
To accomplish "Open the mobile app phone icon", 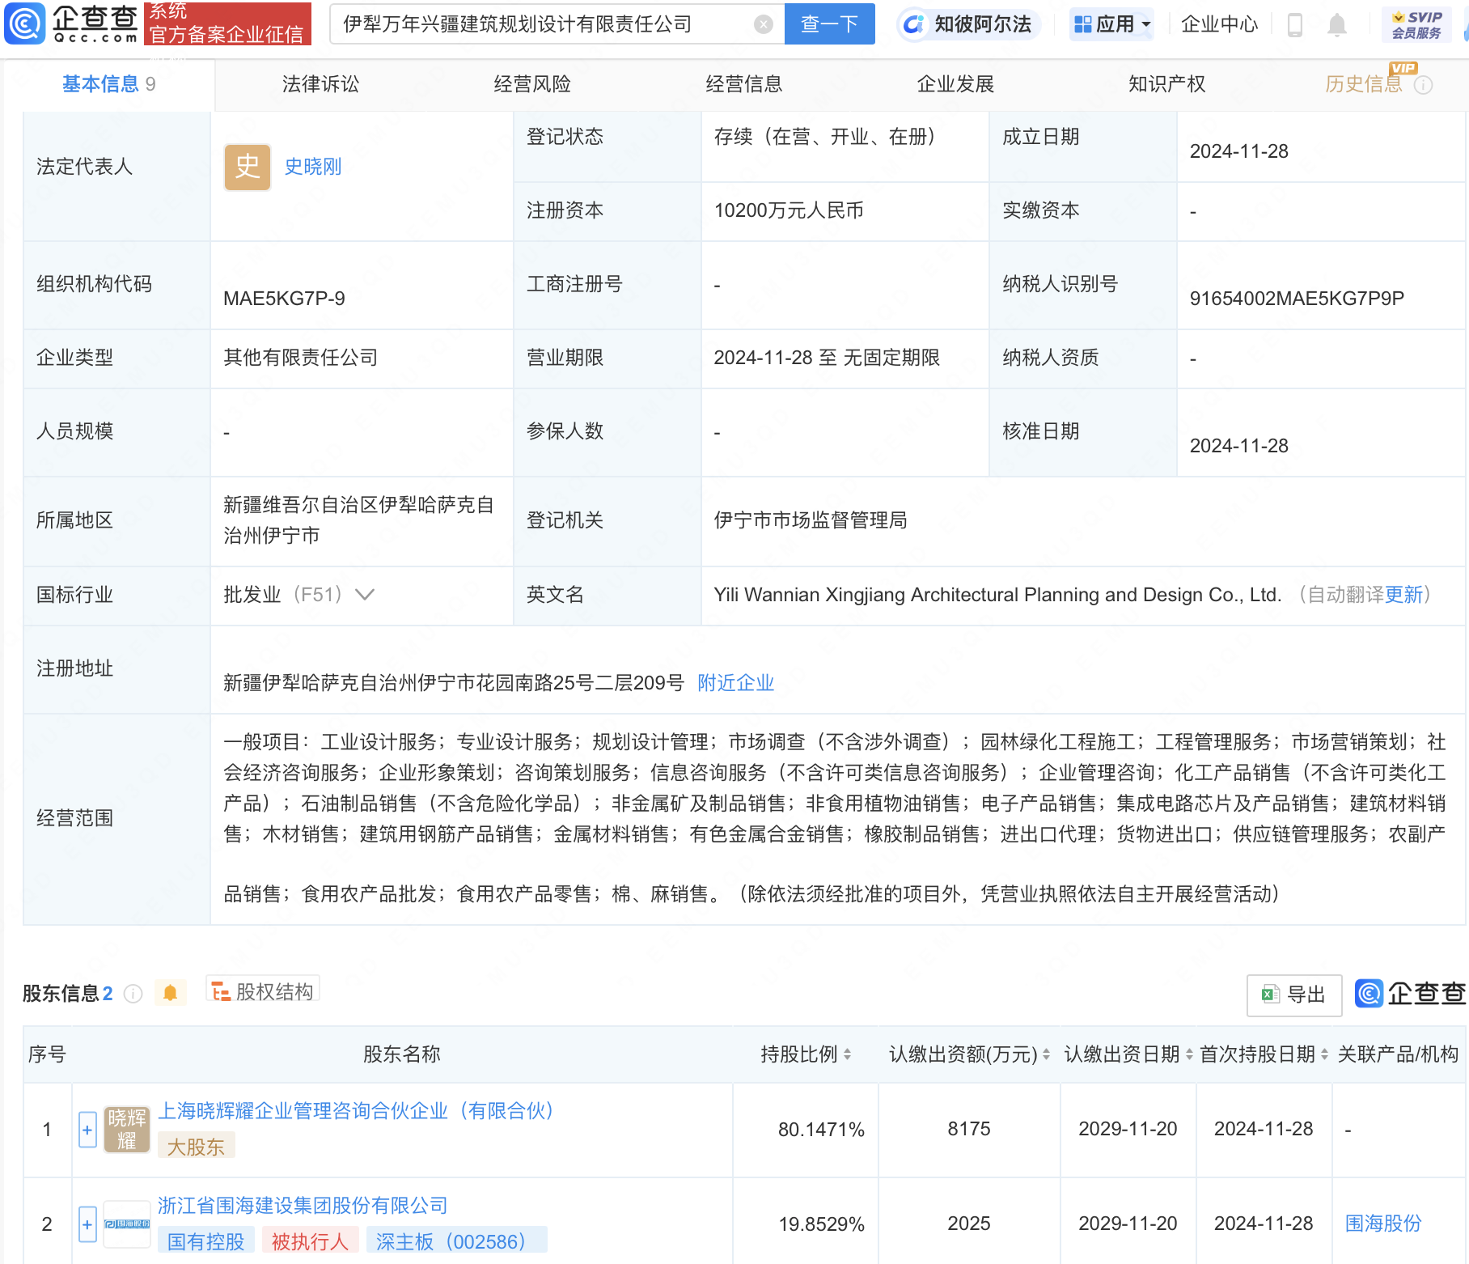I will (1294, 25).
